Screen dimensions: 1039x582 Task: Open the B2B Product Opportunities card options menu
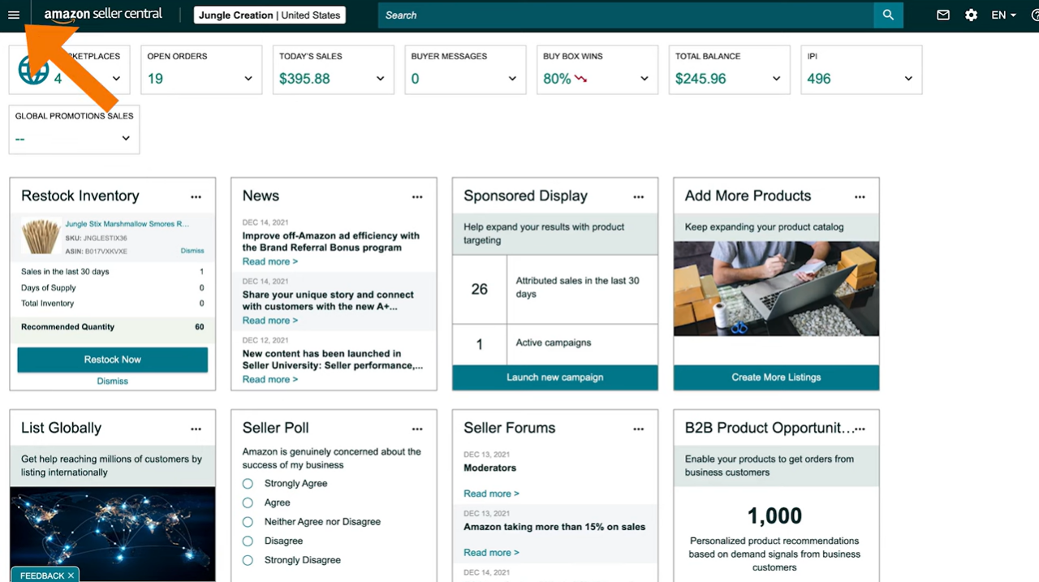pos(860,429)
